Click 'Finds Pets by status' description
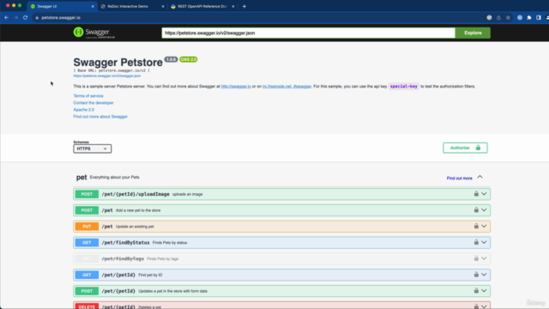The width and height of the screenshot is (549, 309). coord(170,242)
